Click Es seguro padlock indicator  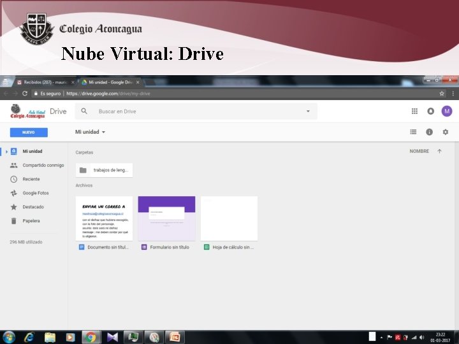tap(47, 94)
